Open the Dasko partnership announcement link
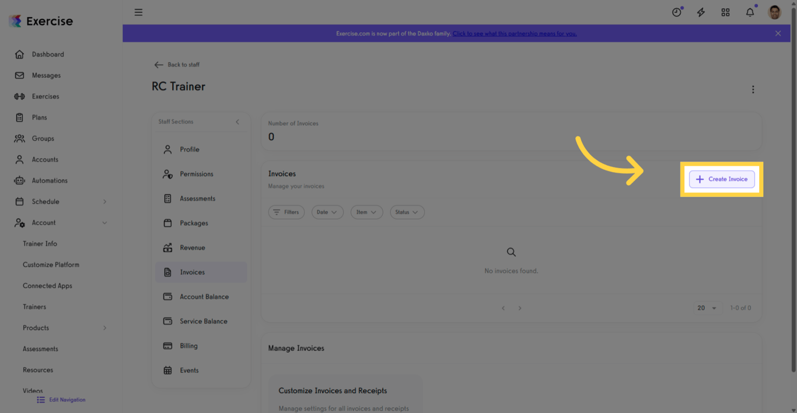 [514, 33]
